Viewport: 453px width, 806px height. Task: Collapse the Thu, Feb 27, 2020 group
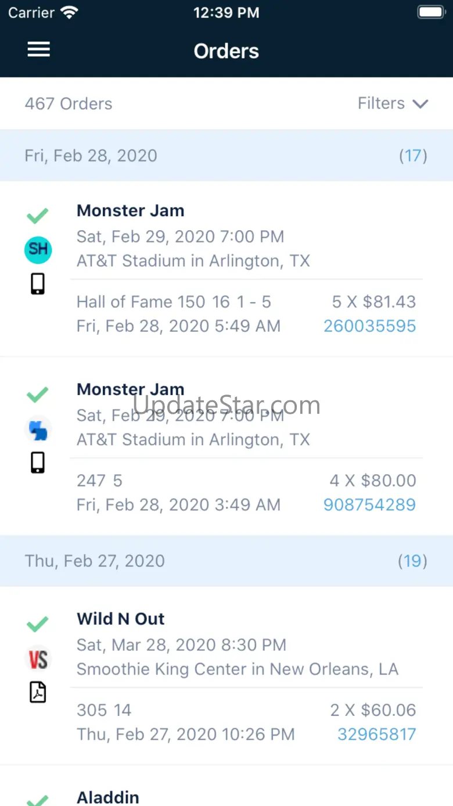[95, 561]
